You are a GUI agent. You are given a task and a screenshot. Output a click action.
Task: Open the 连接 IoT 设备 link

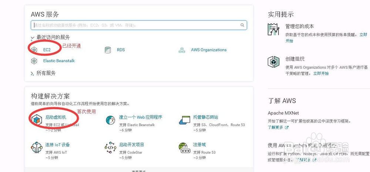click(x=57, y=145)
